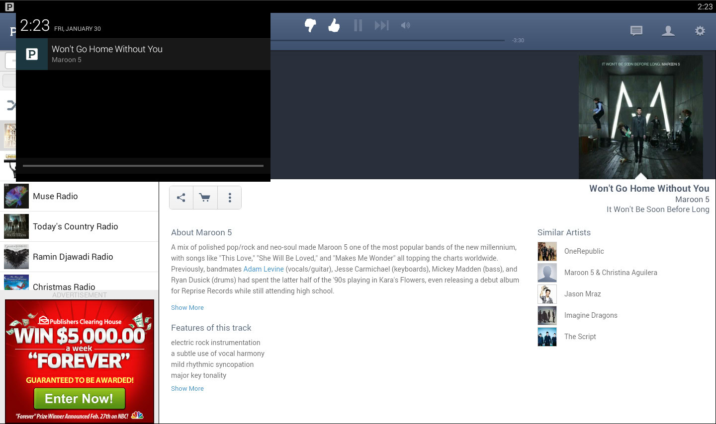Tap the Pandora icon in the notification
The image size is (716, 424).
(x=32, y=54)
